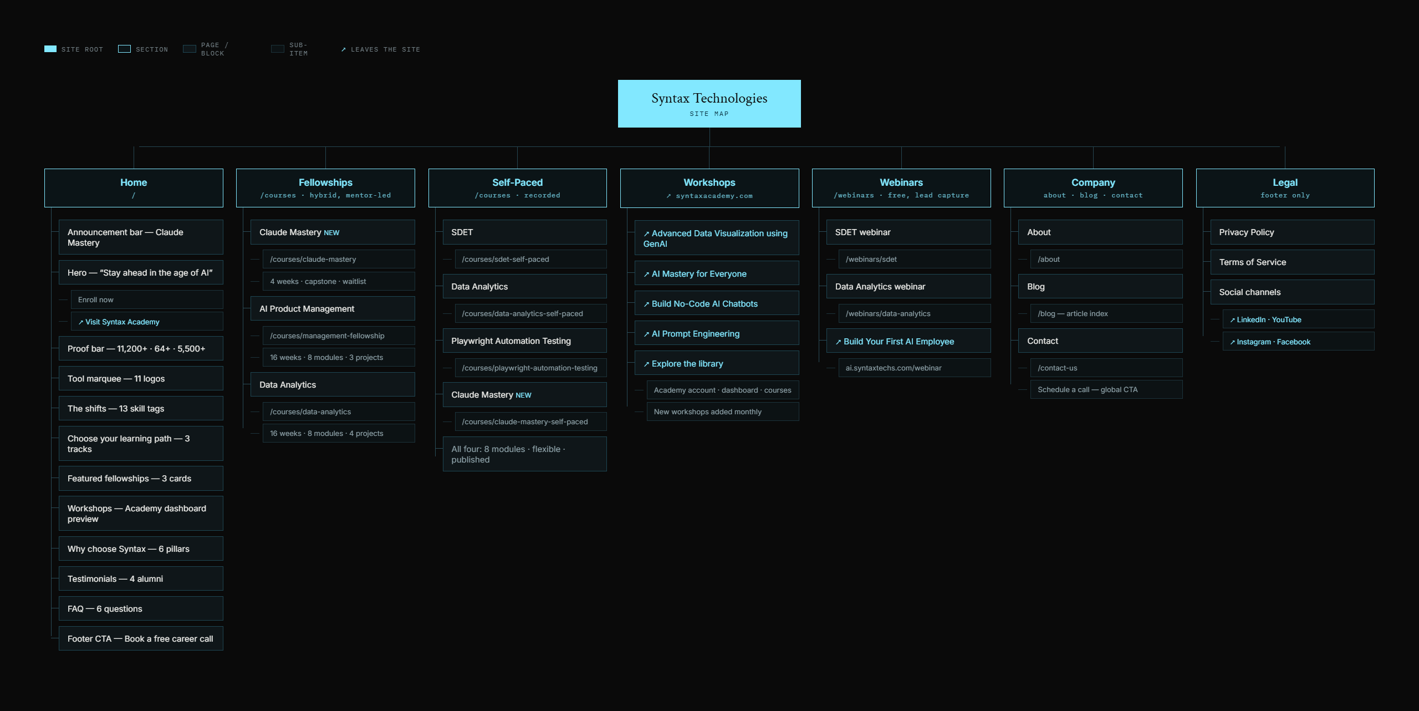Viewport: 1419px width, 711px height.
Task: Click the Page / Block legend swatch
Action: click(x=190, y=49)
